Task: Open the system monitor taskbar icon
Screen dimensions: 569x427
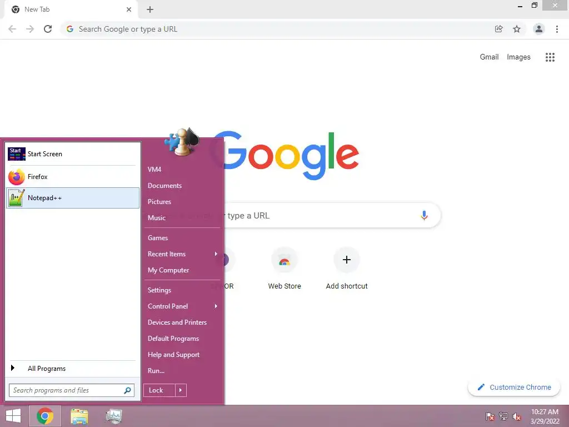Action: point(114,416)
